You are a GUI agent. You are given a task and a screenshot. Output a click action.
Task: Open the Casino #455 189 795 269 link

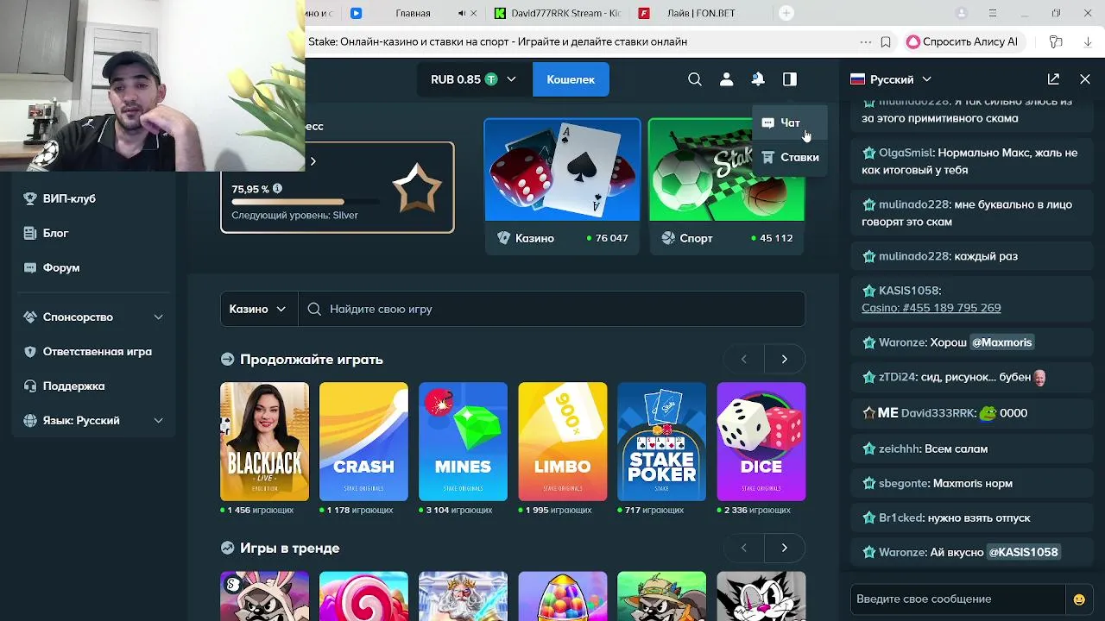[931, 308]
